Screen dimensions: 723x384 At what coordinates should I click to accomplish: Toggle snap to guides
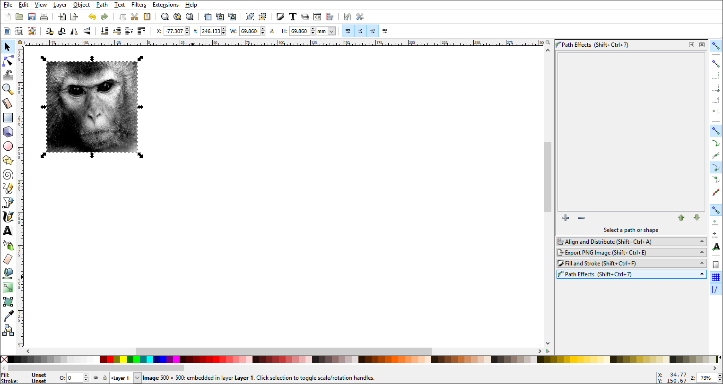716,290
